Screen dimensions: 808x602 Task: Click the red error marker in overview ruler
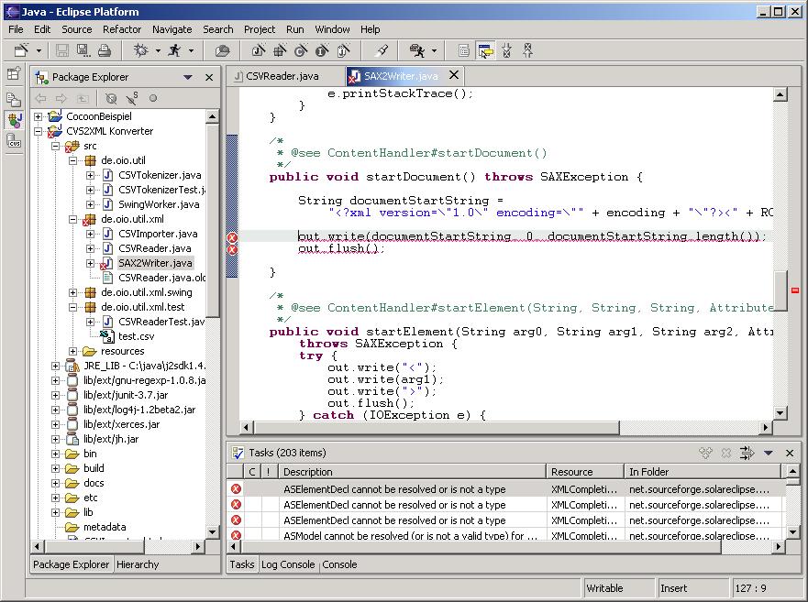794,290
